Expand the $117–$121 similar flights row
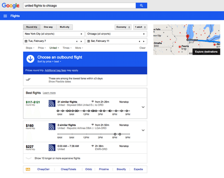The image size is (224, 178). [x=143, y=107]
